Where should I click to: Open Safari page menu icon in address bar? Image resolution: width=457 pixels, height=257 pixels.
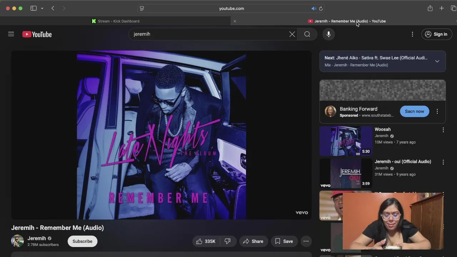[x=142, y=9]
